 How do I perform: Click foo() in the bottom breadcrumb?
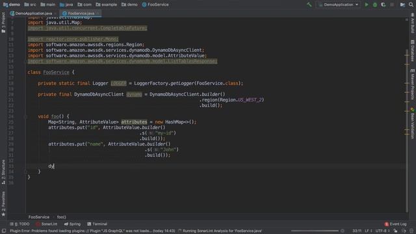pyautogui.click(x=61, y=217)
